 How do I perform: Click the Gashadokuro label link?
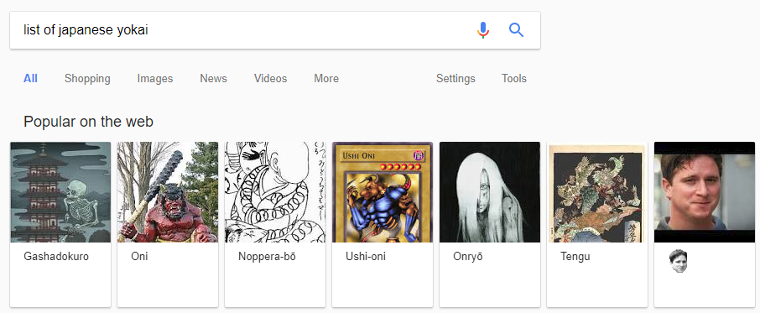[x=56, y=257]
